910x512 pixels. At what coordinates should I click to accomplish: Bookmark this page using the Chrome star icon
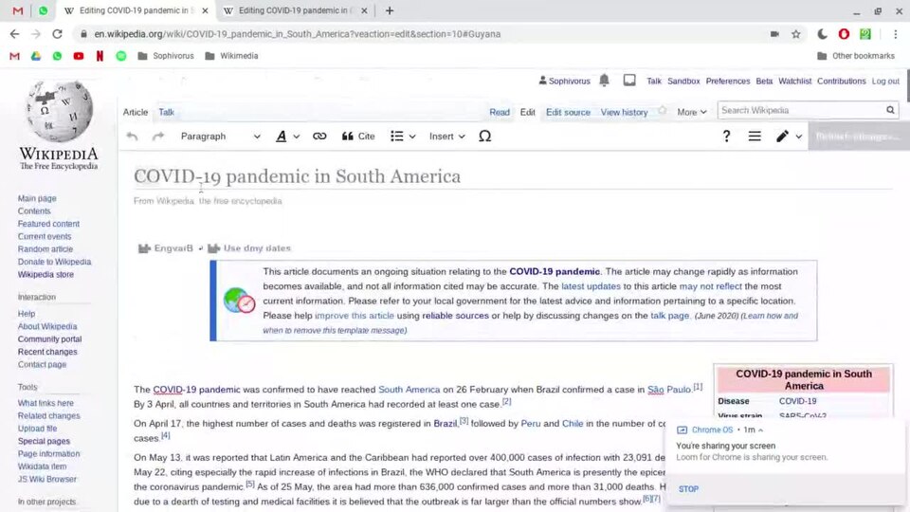pos(796,34)
